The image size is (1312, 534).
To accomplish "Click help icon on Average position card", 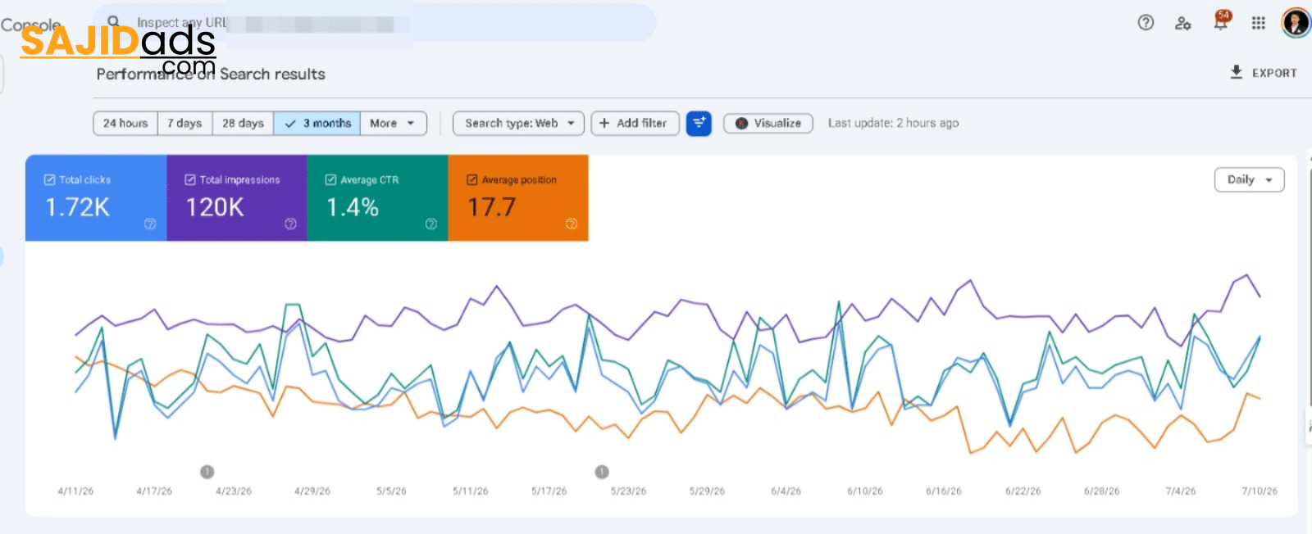I will (x=572, y=224).
